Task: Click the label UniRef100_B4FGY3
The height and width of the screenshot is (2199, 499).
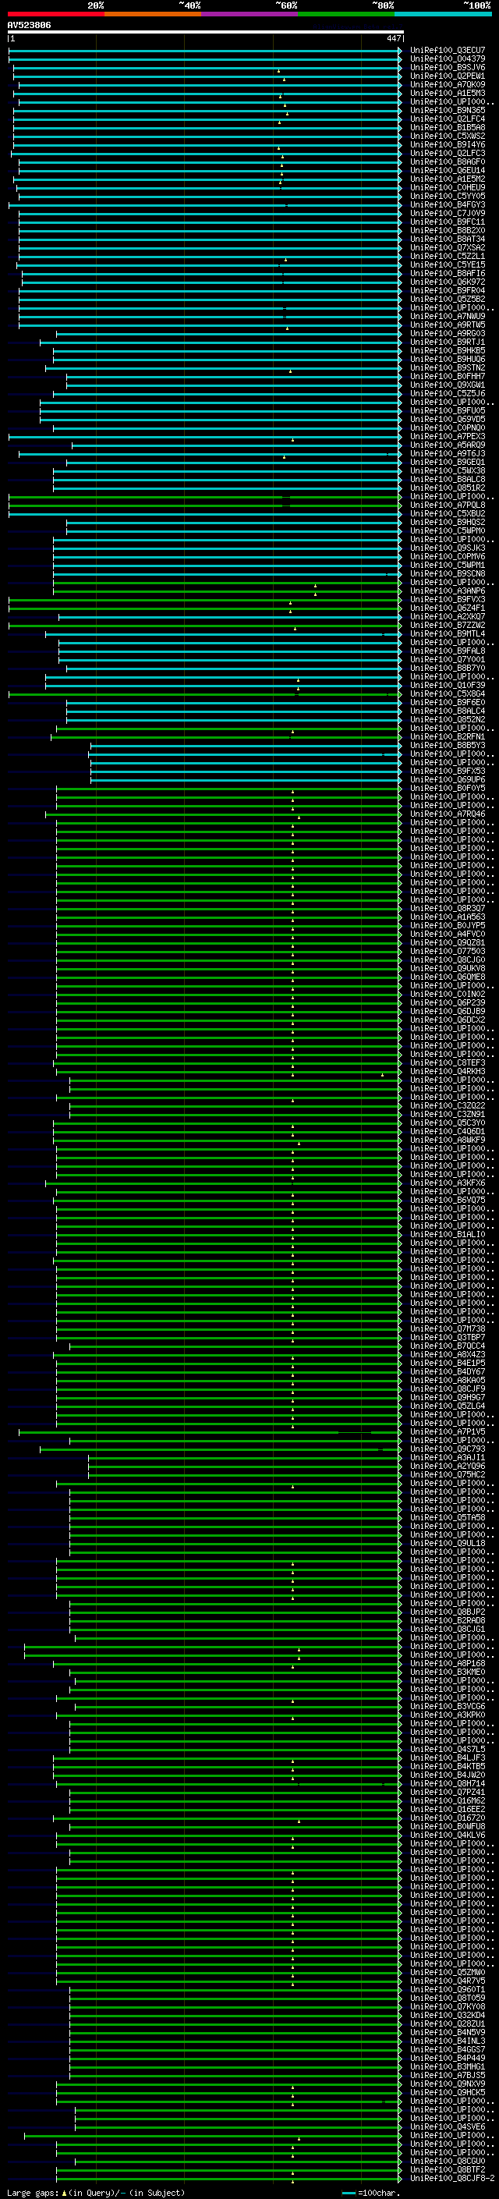Action: [447, 205]
